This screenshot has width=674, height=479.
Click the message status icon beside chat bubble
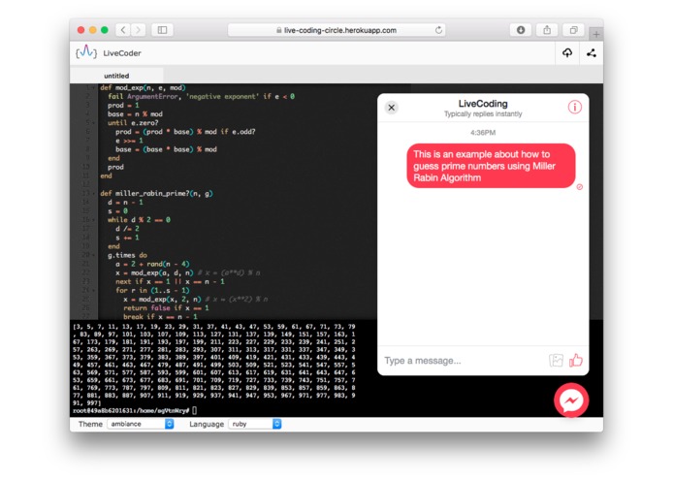click(579, 187)
